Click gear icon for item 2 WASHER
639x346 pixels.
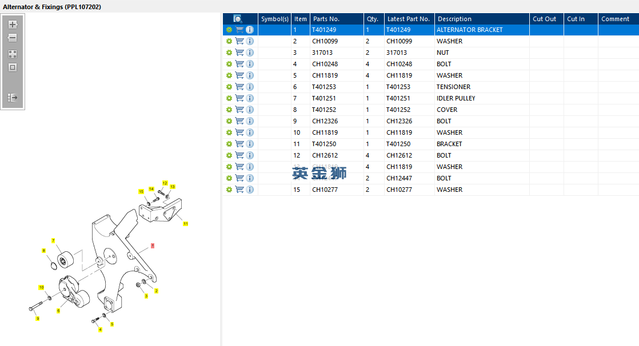[229, 41]
